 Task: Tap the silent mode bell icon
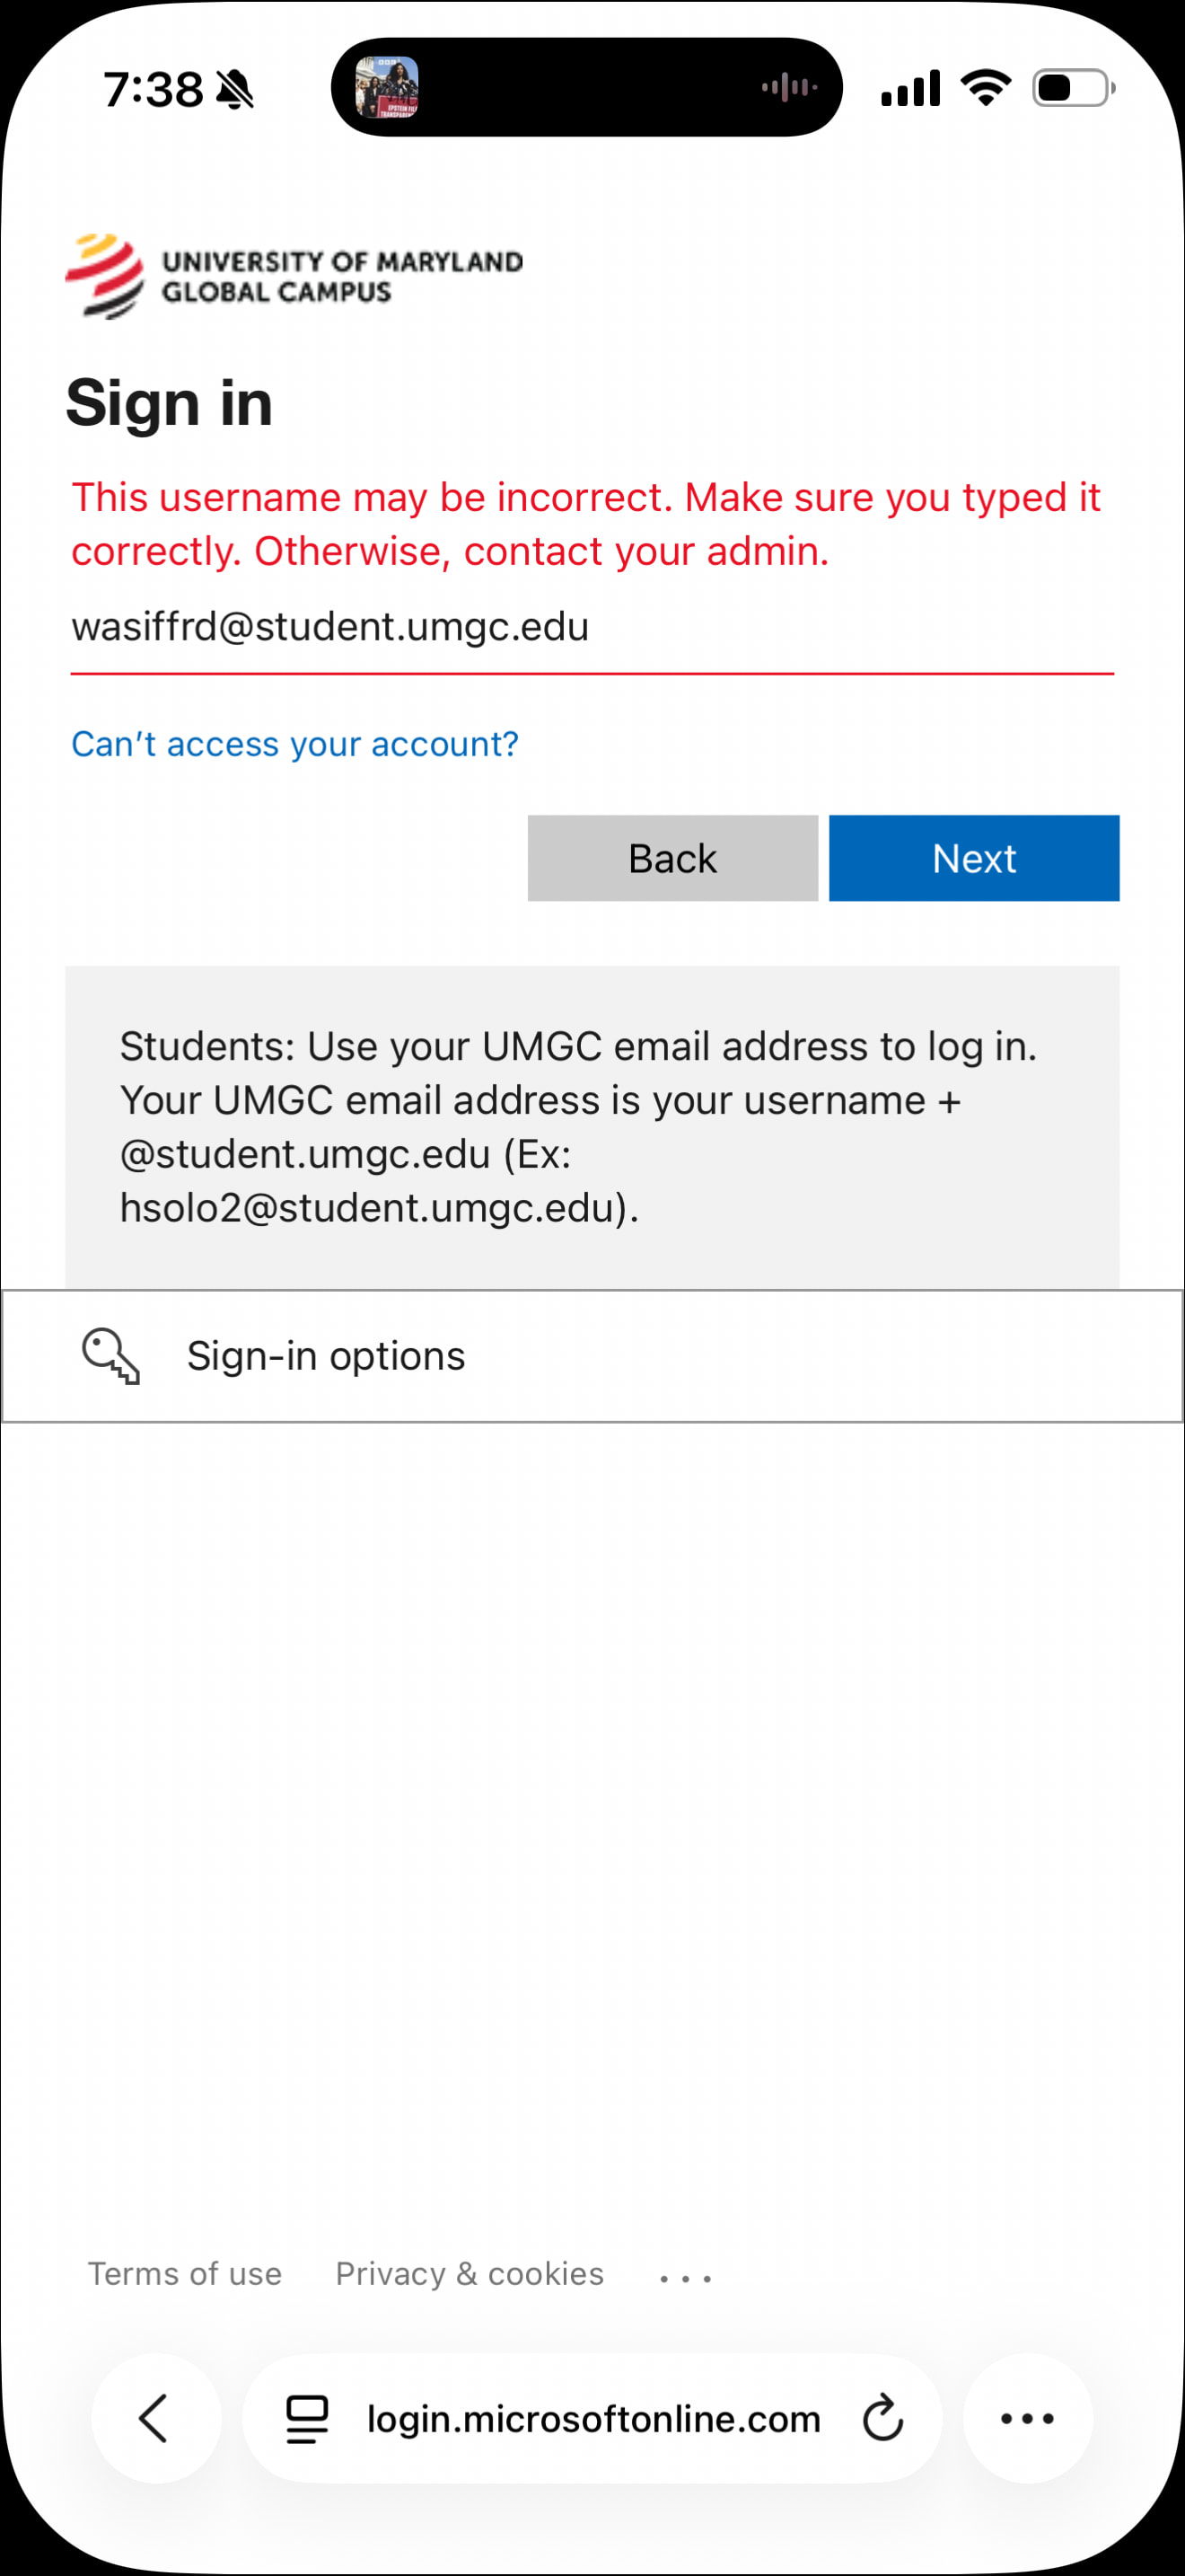click(x=236, y=90)
